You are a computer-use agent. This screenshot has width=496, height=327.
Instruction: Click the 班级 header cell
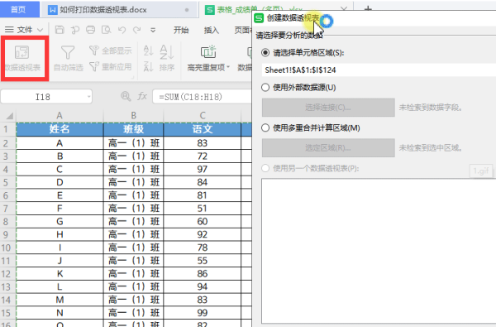pos(133,129)
